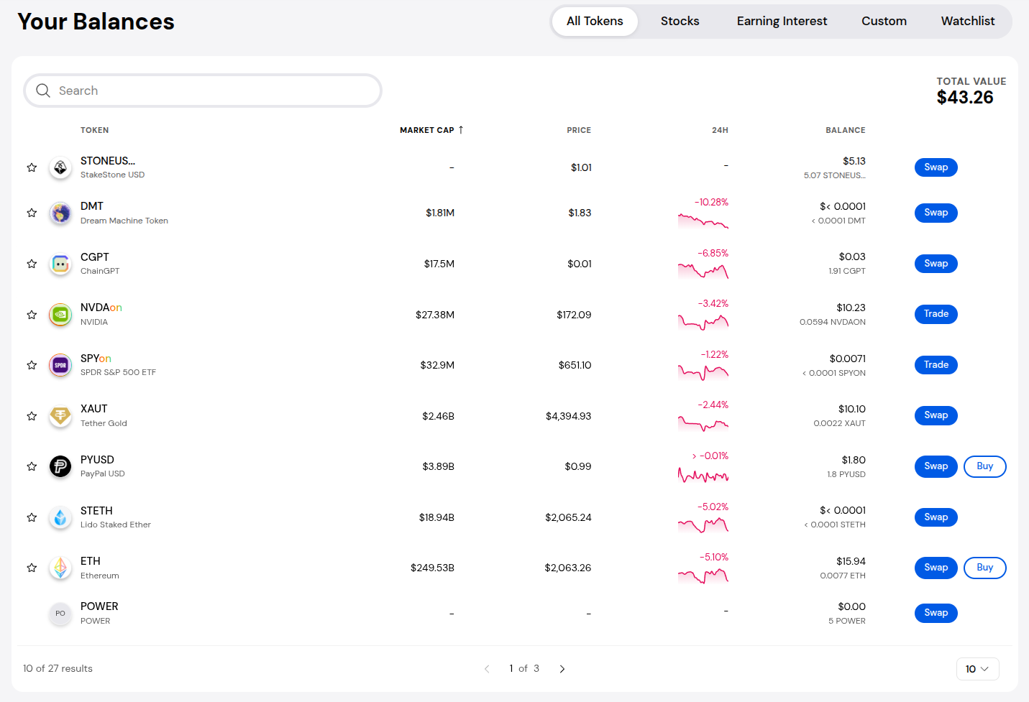The image size is (1029, 702).
Task: Star SPYon to add to watchlist
Action: click(32, 365)
